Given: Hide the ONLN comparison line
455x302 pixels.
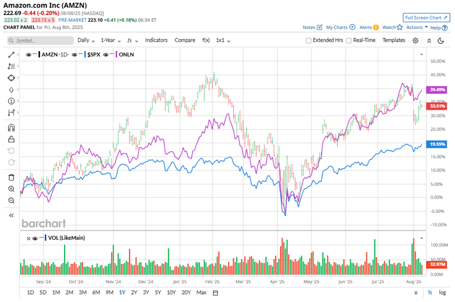Looking at the screenshot, I should pos(105,55).
